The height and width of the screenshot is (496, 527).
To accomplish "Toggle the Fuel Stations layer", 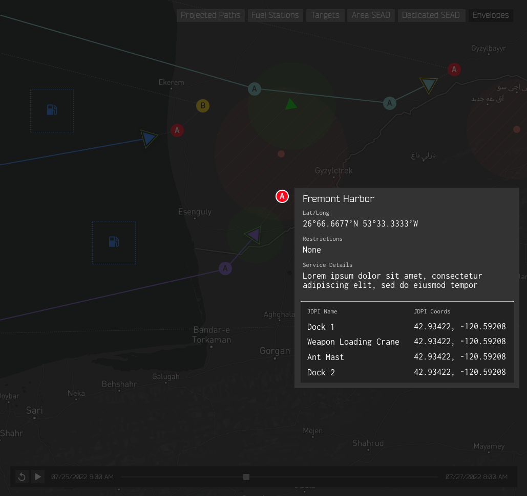I will [x=275, y=15].
